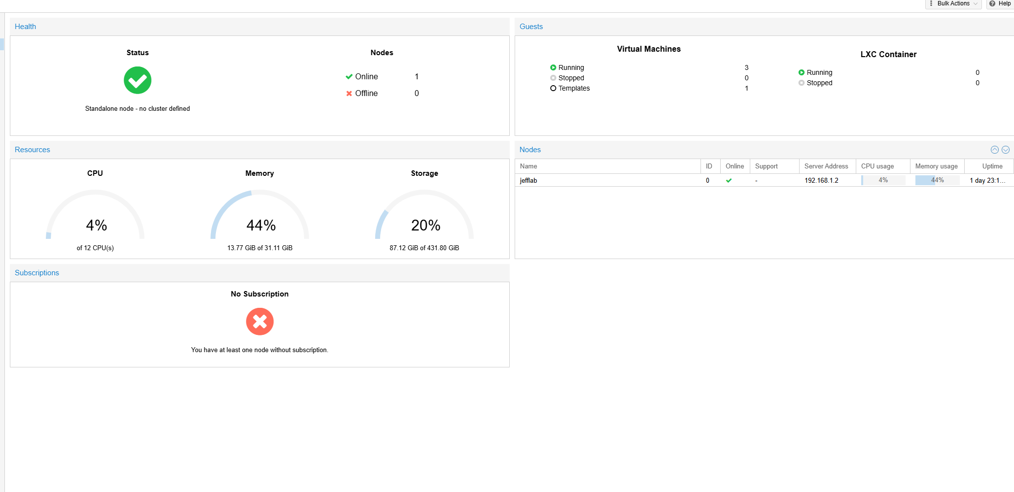Click the LXC Container Running icon
The height and width of the screenshot is (492, 1014).
(802, 72)
